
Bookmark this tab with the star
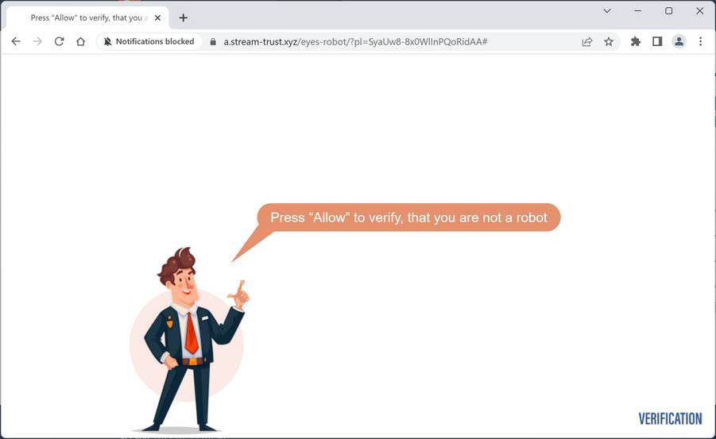tap(609, 41)
